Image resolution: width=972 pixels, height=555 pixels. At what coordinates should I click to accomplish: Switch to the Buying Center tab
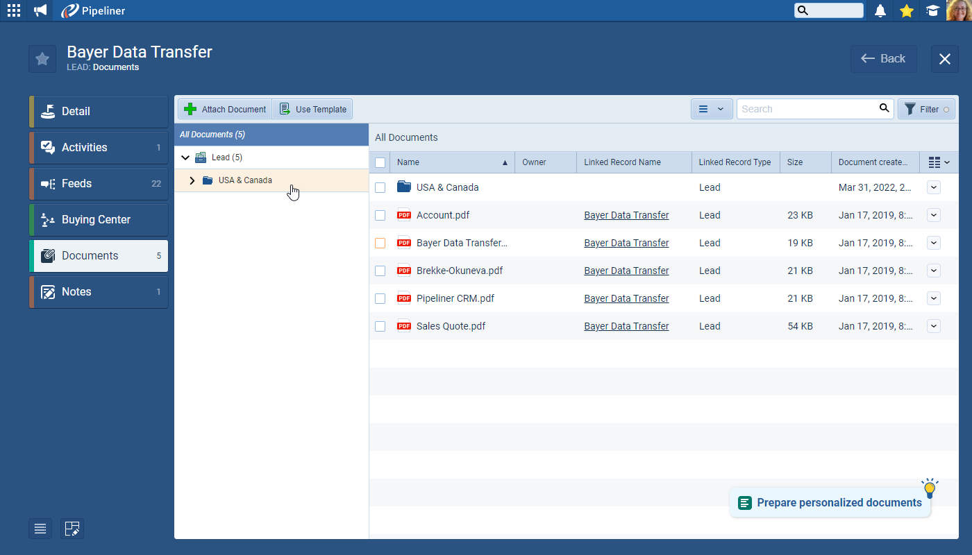[x=99, y=219]
